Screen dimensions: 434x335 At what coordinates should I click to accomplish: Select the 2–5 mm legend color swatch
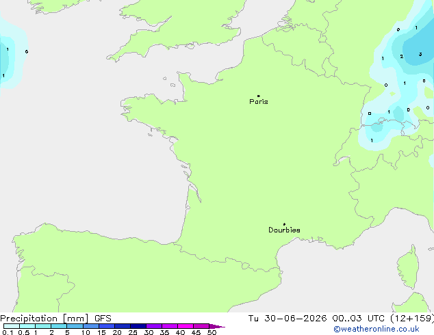[x=59, y=326]
